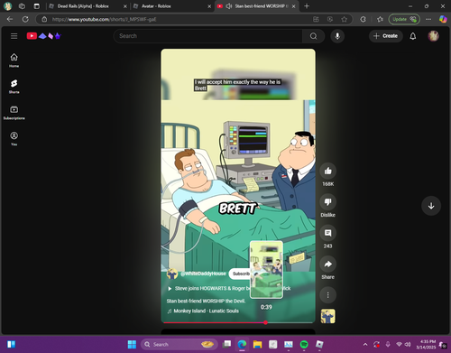
Task: Open the You section in the sidebar
Action: [x=14, y=139]
